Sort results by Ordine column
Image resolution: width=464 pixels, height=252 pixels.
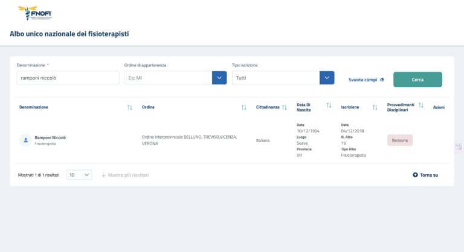click(243, 107)
